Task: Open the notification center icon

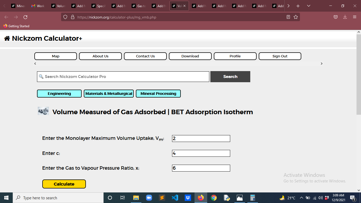Action: tap(353, 198)
